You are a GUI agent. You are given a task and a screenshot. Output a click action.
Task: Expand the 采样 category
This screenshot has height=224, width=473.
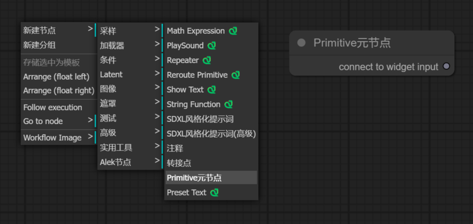click(x=129, y=31)
